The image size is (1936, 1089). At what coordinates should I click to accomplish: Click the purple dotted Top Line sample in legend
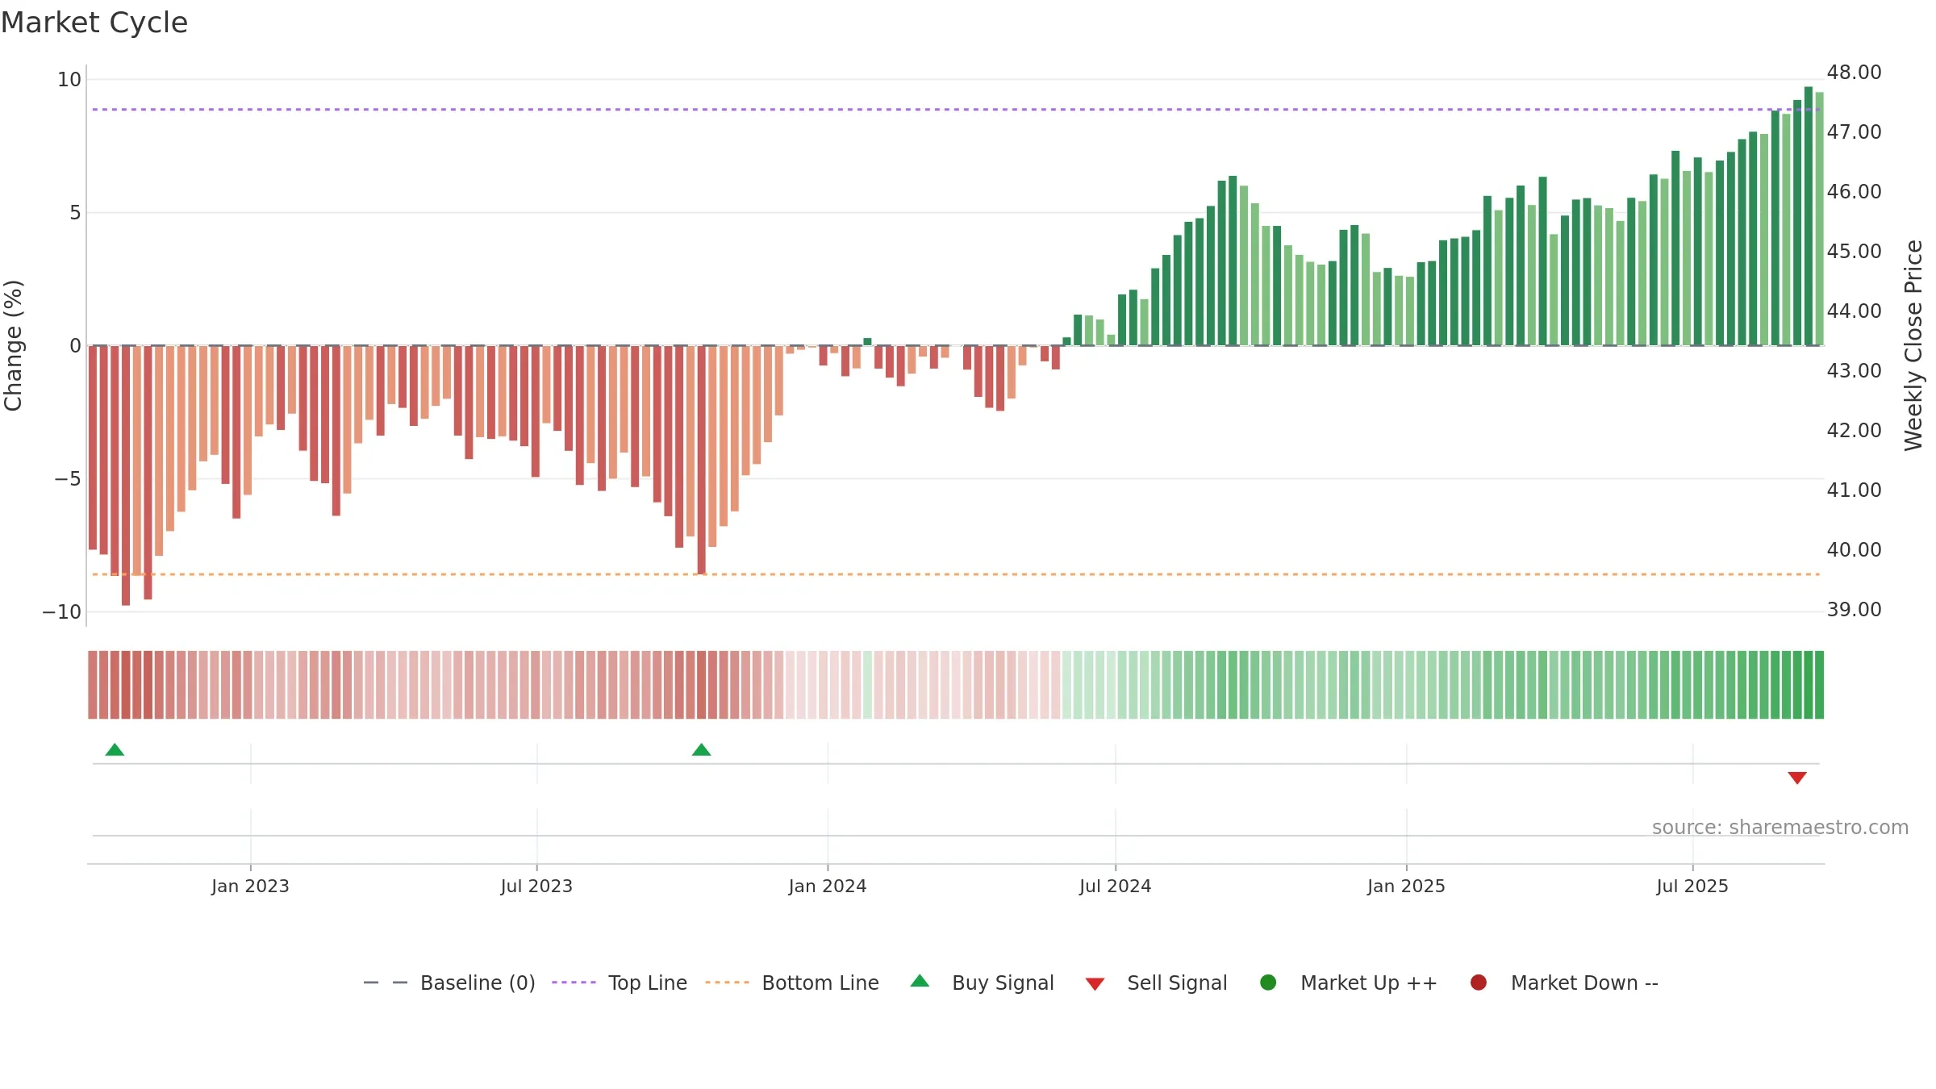(x=574, y=983)
